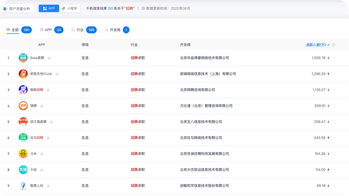The width and height of the screenshot is (349, 196).
Task: Click clock icon before 数据更新时间
Action: [x=143, y=8]
